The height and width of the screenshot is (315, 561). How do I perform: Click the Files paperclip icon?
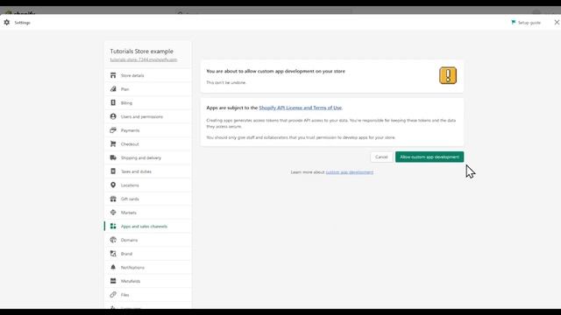(x=113, y=295)
